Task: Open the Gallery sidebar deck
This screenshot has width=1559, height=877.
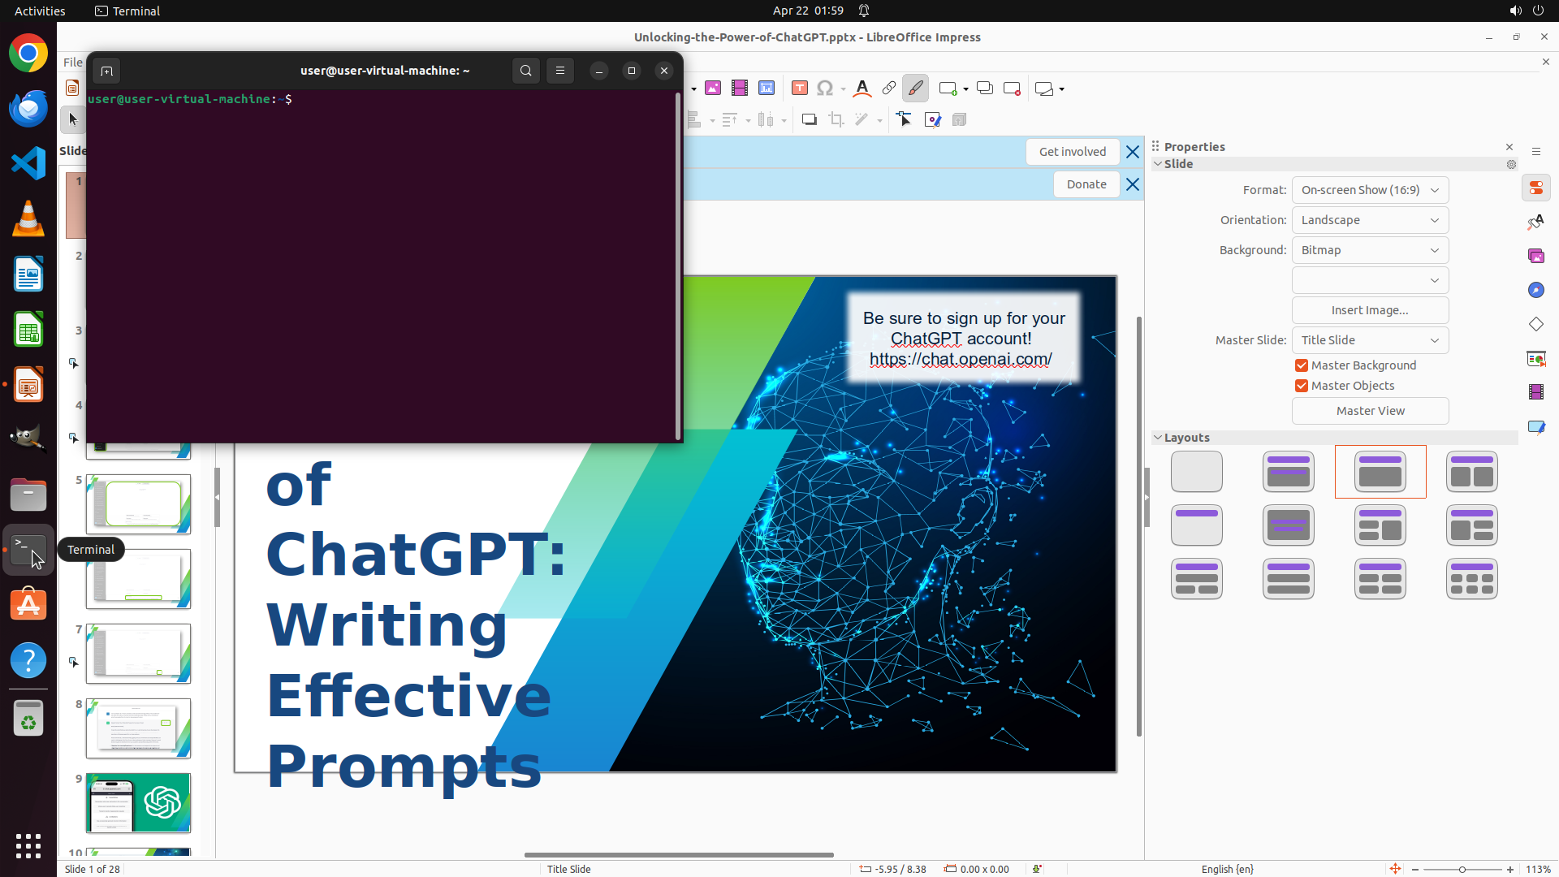Action: [1535, 257]
